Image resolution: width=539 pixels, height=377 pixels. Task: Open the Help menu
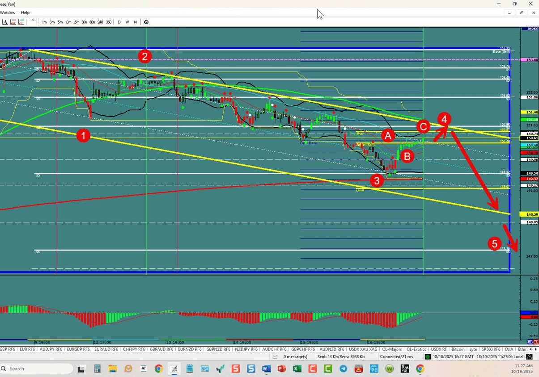pyautogui.click(x=25, y=13)
